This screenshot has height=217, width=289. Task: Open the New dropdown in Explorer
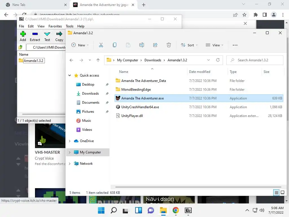pyautogui.click(x=80, y=45)
